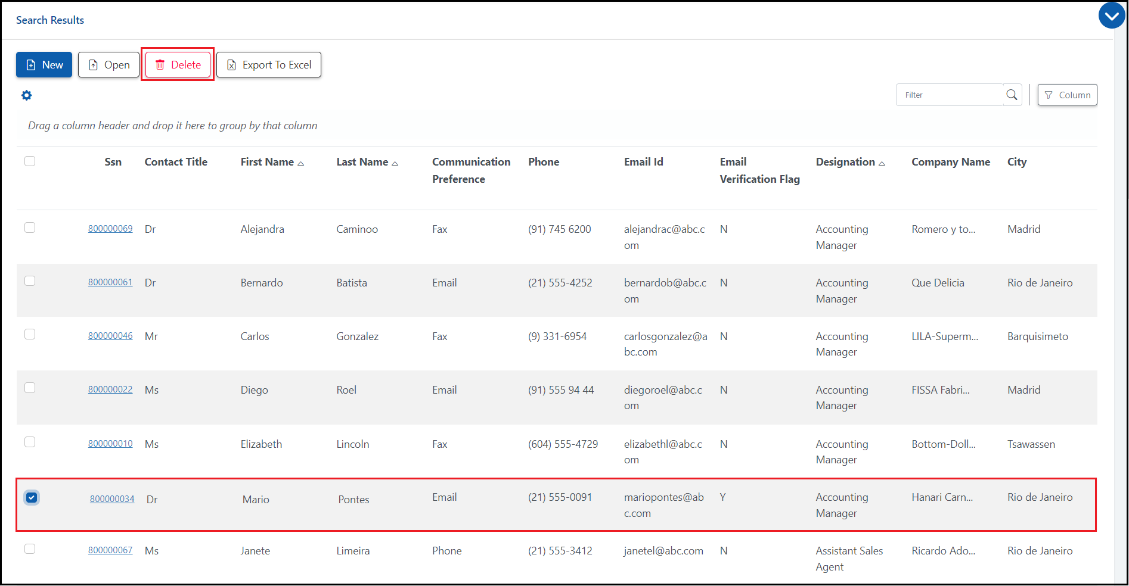Viewport: 1129px width, 586px height.
Task: Click the Company Name column header
Action: coord(951,162)
